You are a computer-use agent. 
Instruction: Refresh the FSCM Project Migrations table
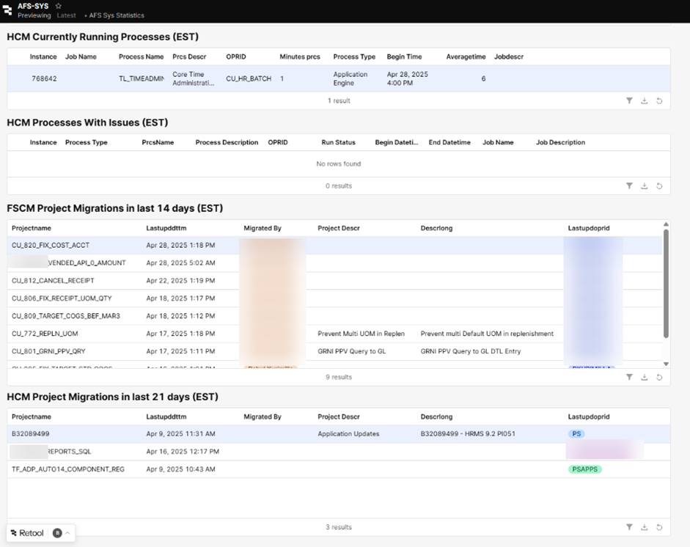(659, 377)
